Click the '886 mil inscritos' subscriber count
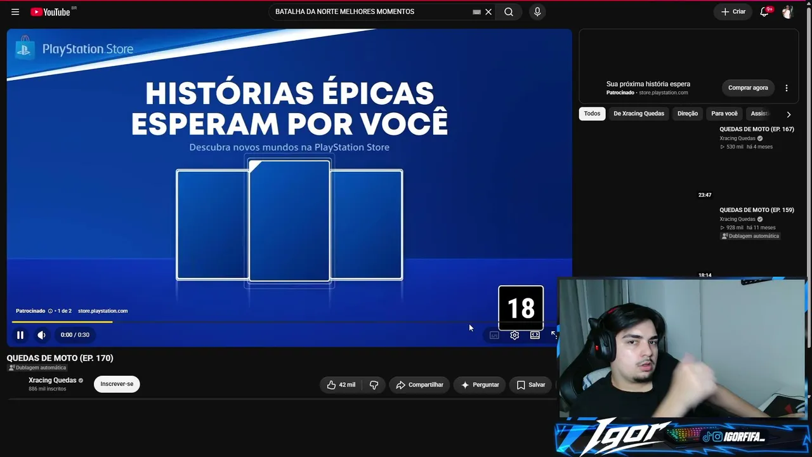This screenshot has width=812, height=457. click(47, 389)
